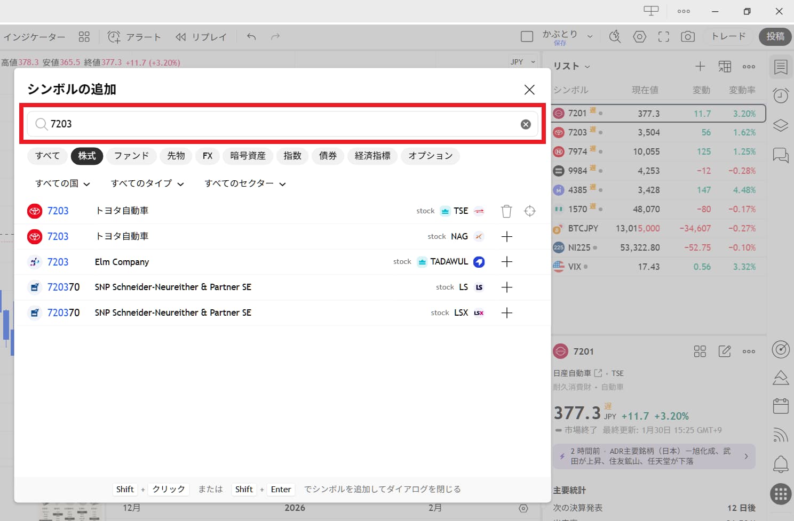Select the 先物 filter tab

tap(176, 156)
